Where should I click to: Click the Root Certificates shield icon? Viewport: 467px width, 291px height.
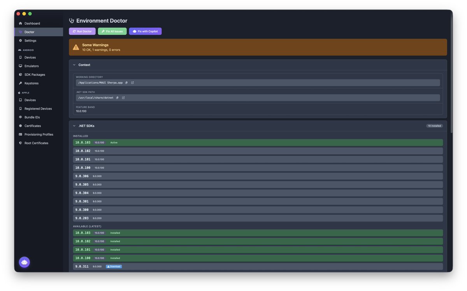(x=21, y=143)
